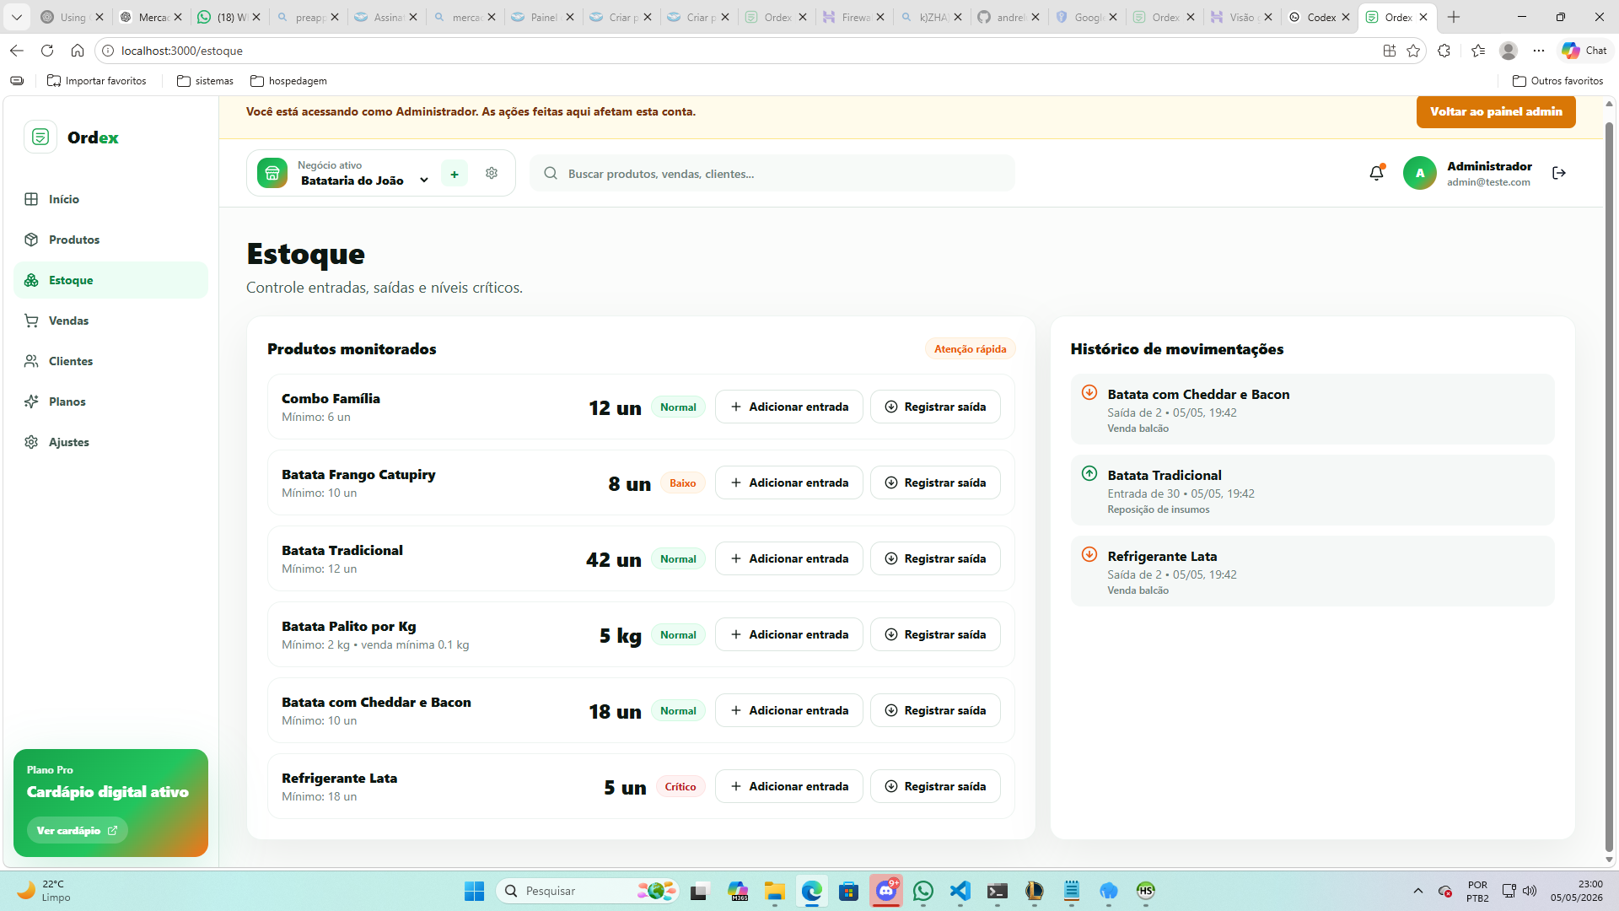Open Ajustes settings in sidebar
Viewport: 1619px width, 911px height.
[110, 442]
